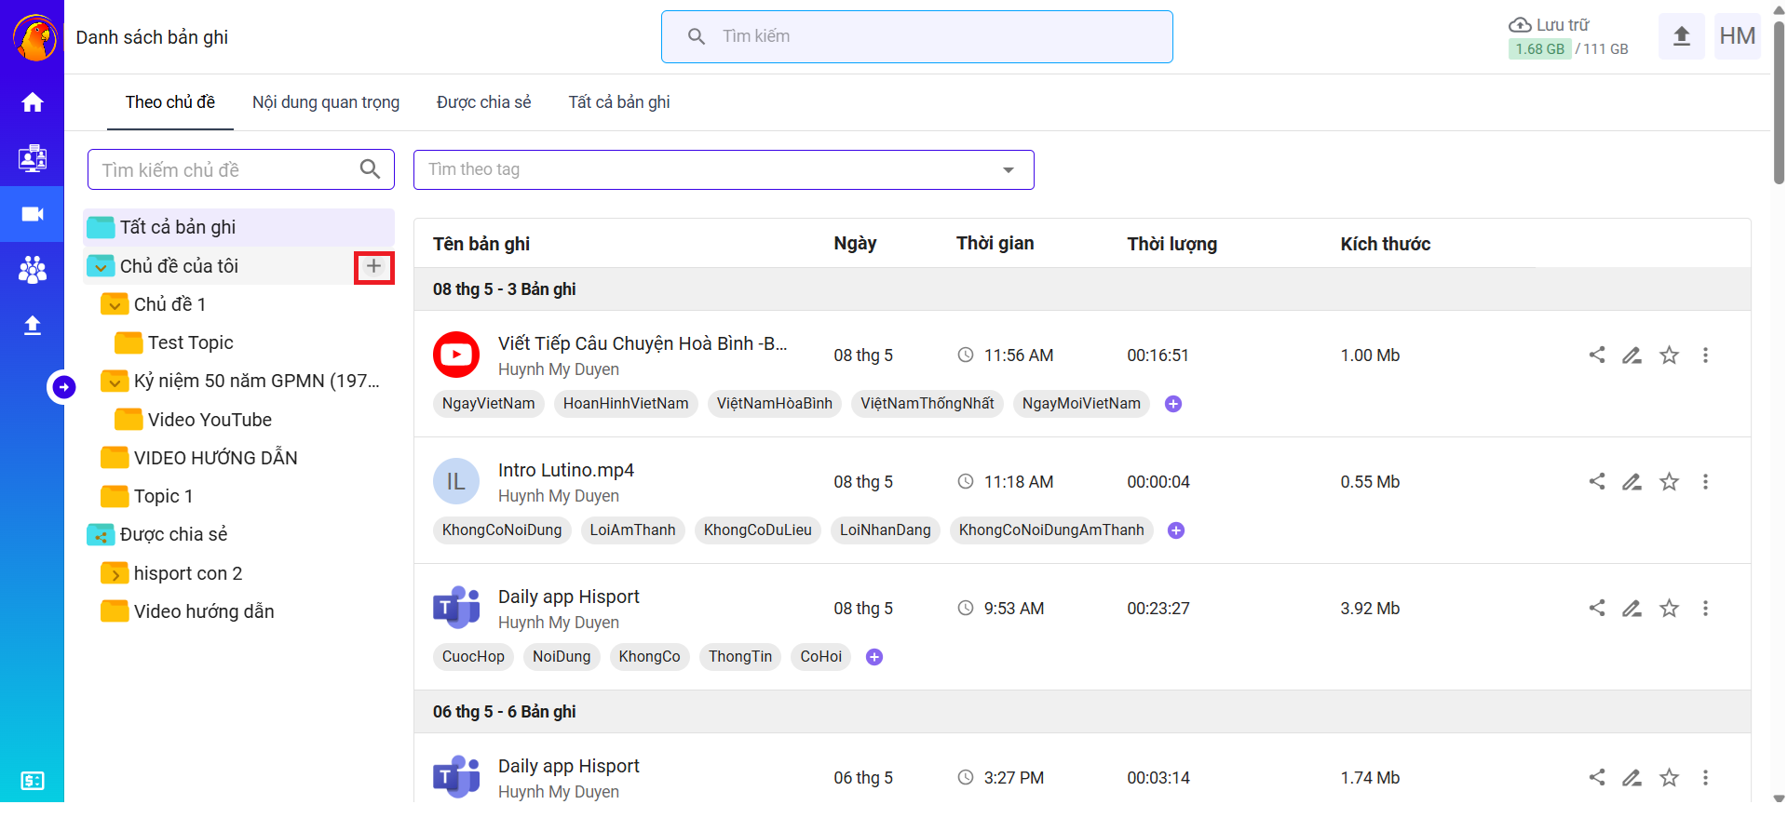The height and width of the screenshot is (818, 1787).
Task: Share the Viết Tiếp Câu Chuyện recording
Action: coord(1597,355)
